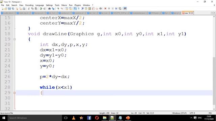Toggle synchronize horizontal scrolling
The image size is (216, 121).
70,9
